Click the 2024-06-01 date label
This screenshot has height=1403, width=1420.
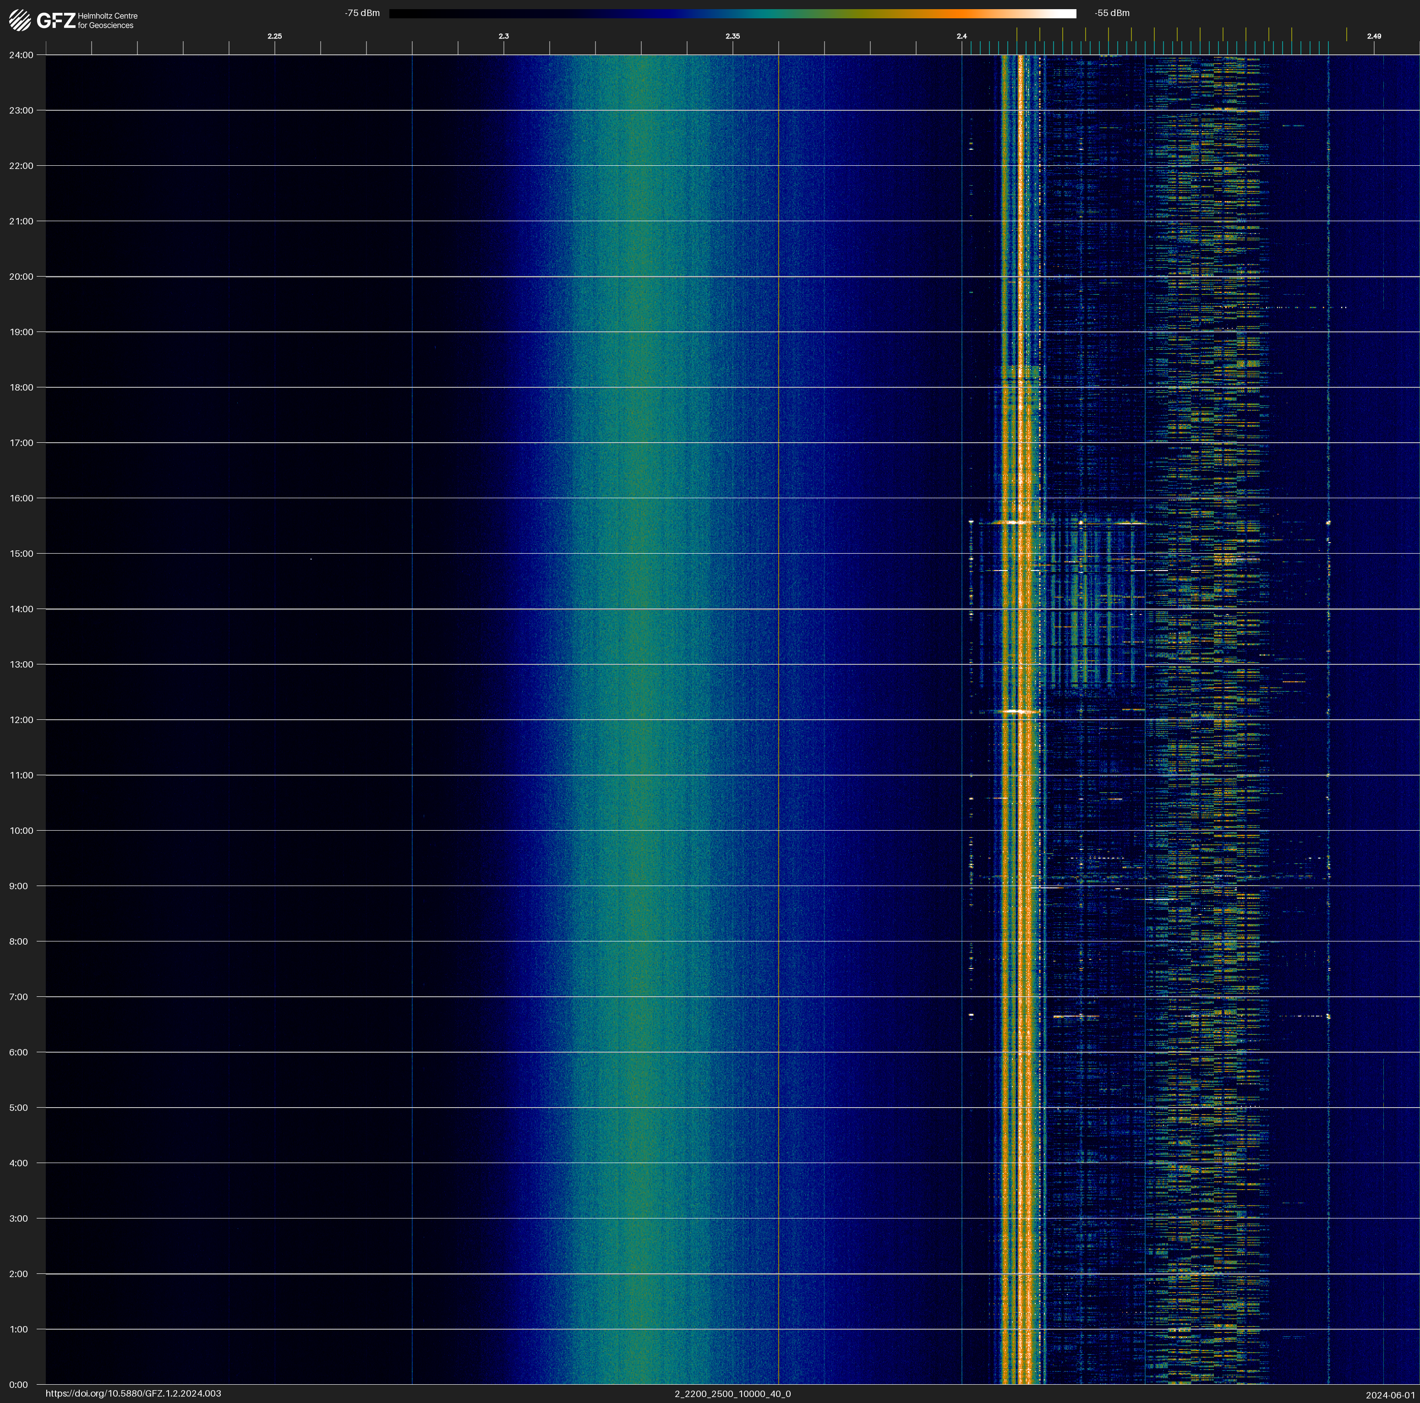[1390, 1394]
